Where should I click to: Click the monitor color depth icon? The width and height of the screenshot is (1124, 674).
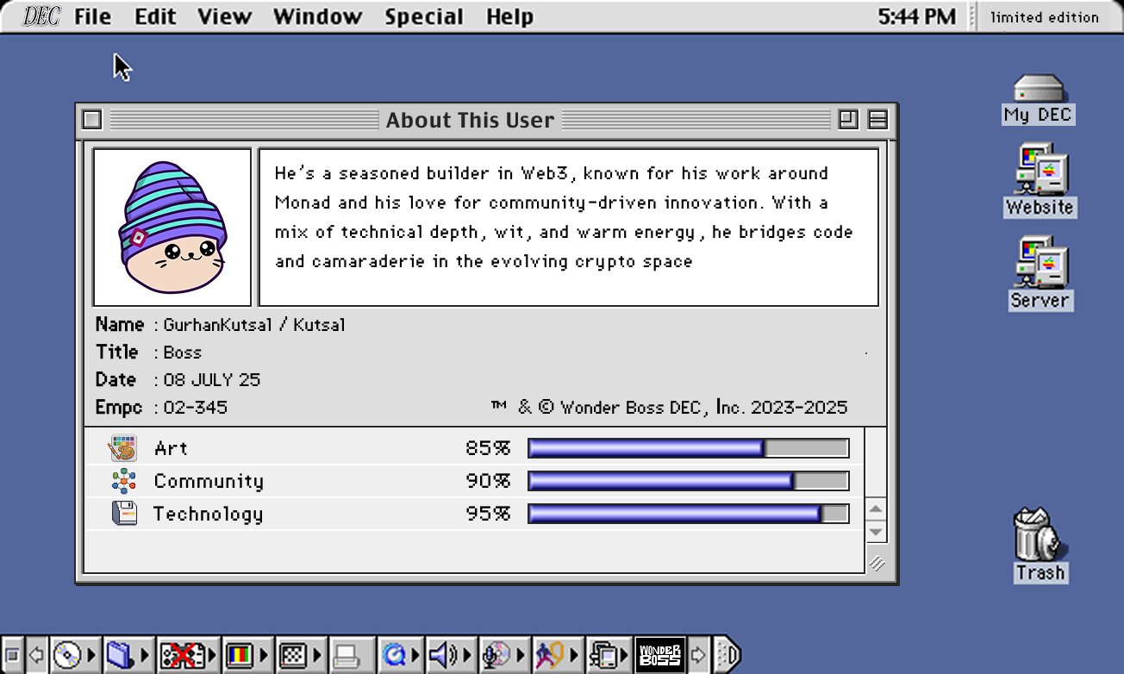pos(239,656)
